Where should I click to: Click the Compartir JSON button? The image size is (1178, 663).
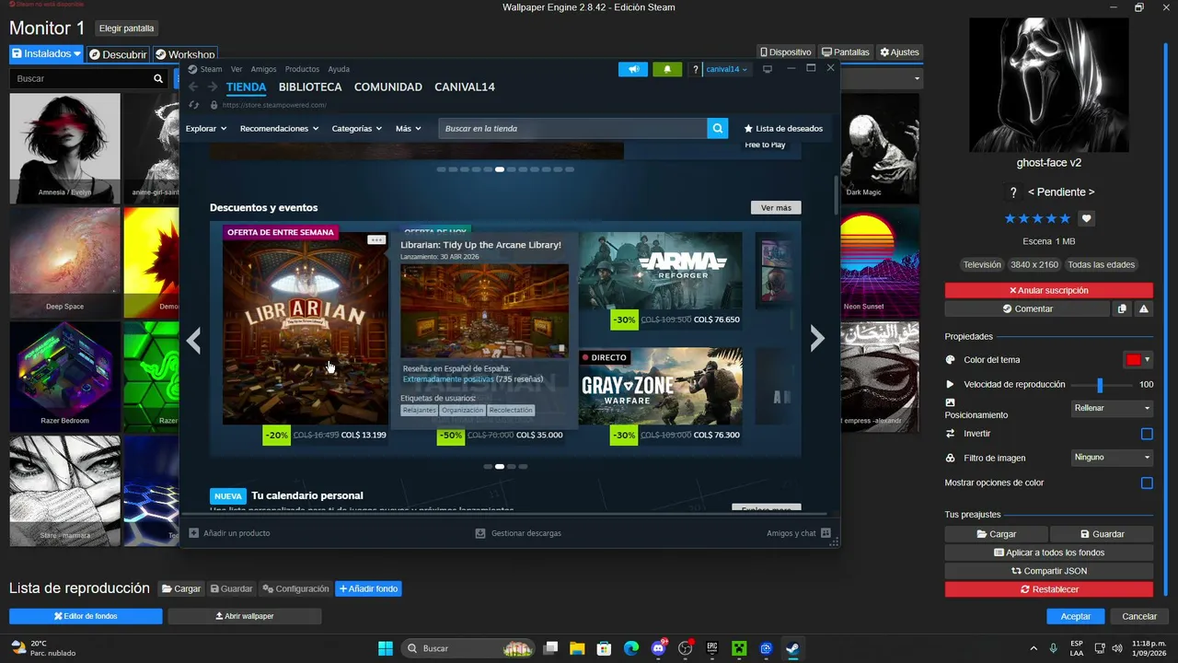point(1049,571)
